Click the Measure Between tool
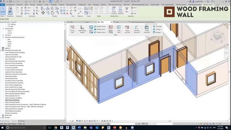 click(x=80, y=13)
